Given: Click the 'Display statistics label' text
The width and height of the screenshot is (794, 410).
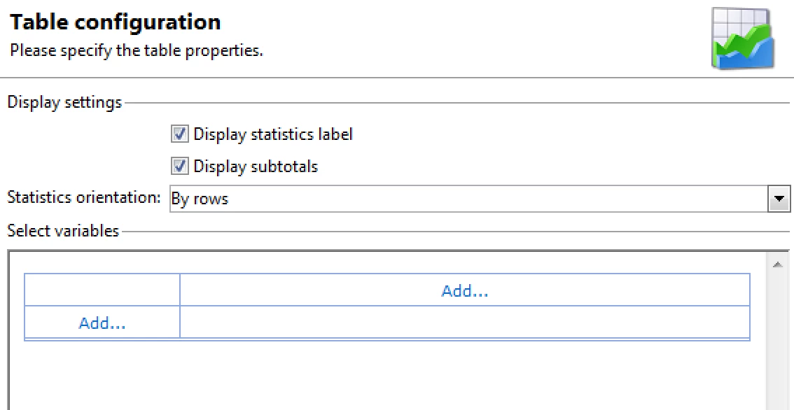Looking at the screenshot, I should point(273,134).
